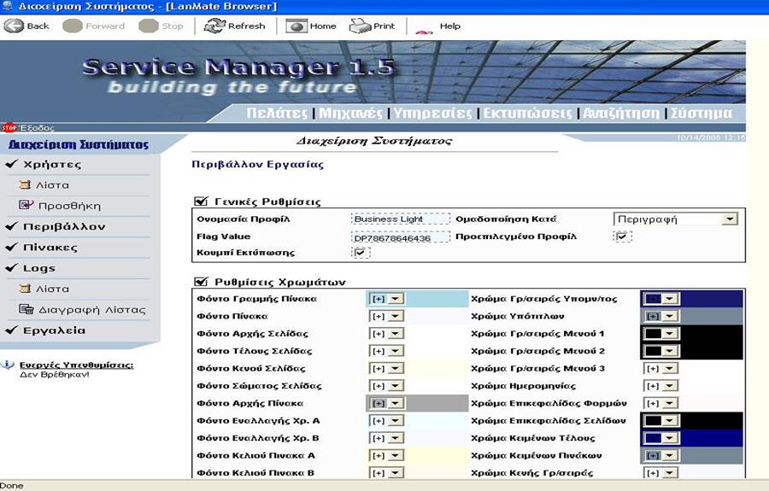The height and width of the screenshot is (491, 769).
Task: Open the Μηχανές menu tab
Action: 350,114
